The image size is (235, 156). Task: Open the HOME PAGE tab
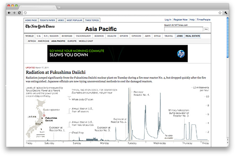click(x=31, y=20)
